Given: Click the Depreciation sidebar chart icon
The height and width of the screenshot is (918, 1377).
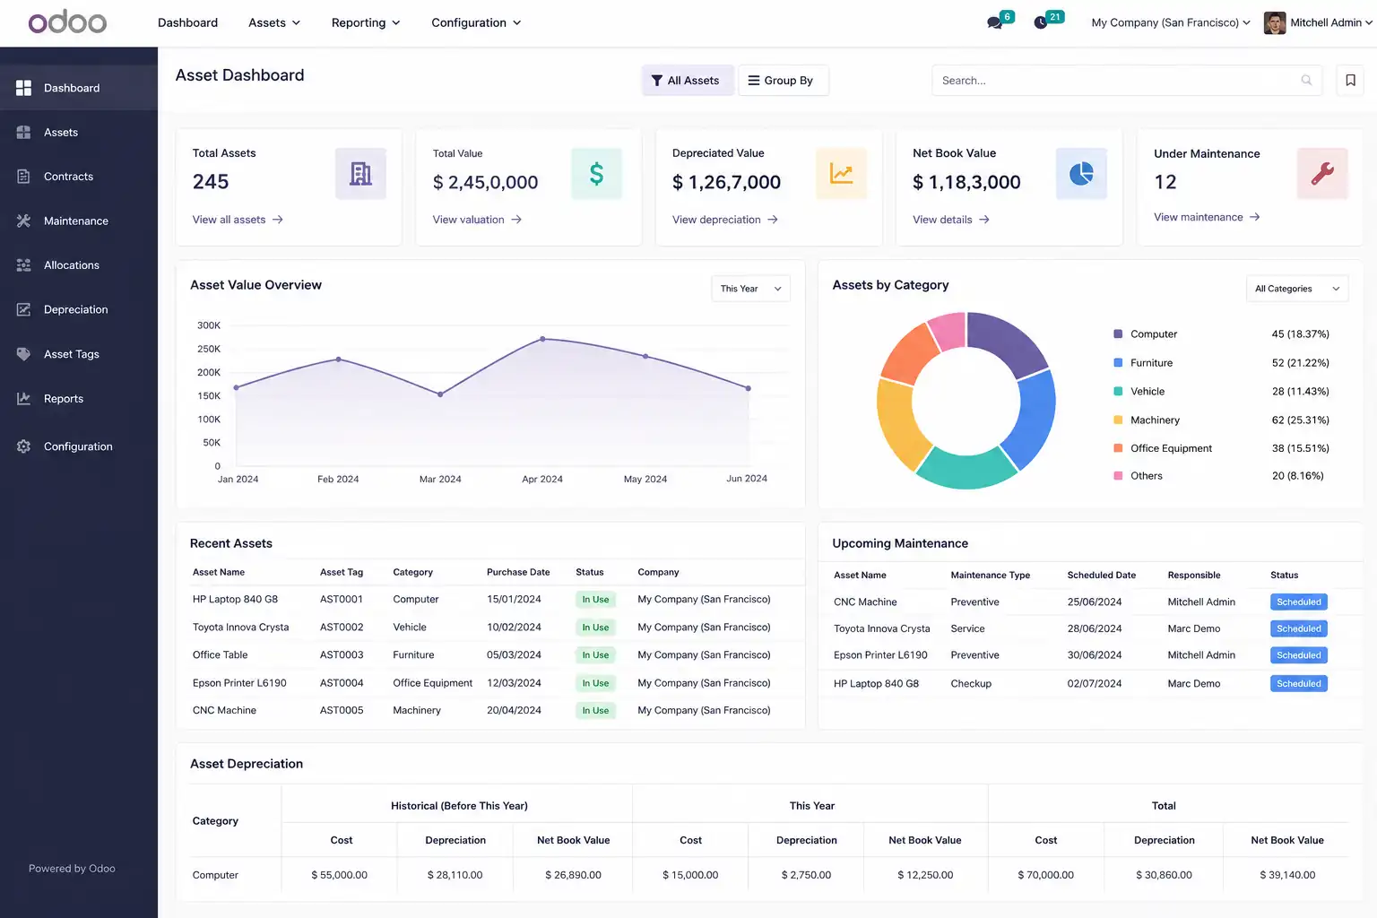Looking at the screenshot, I should (24, 309).
